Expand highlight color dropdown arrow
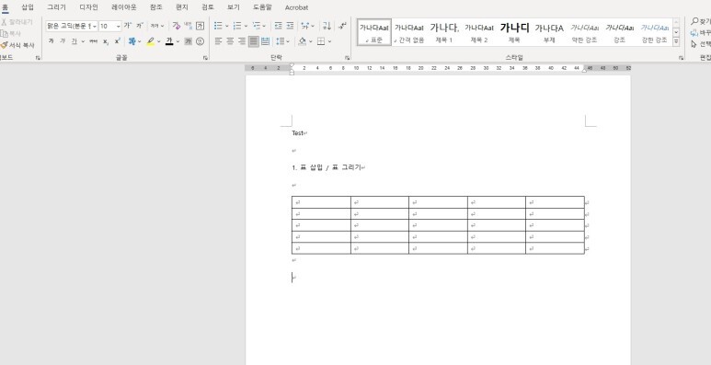Image resolution: width=711 pixels, height=365 pixels. (x=159, y=41)
